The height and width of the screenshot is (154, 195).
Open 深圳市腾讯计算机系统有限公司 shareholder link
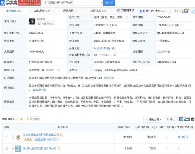click(41, 135)
